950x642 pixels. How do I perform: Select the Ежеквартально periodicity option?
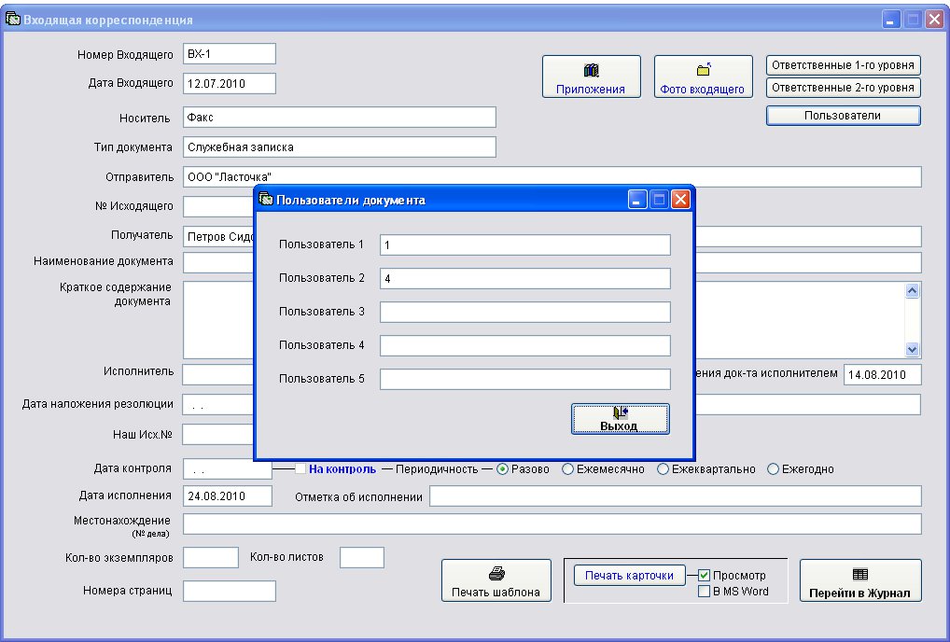pos(664,469)
